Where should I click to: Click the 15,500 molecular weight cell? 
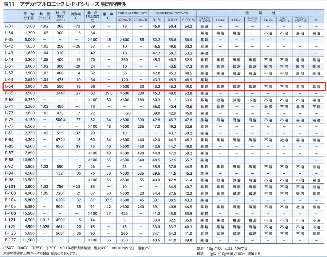pos(28,213)
